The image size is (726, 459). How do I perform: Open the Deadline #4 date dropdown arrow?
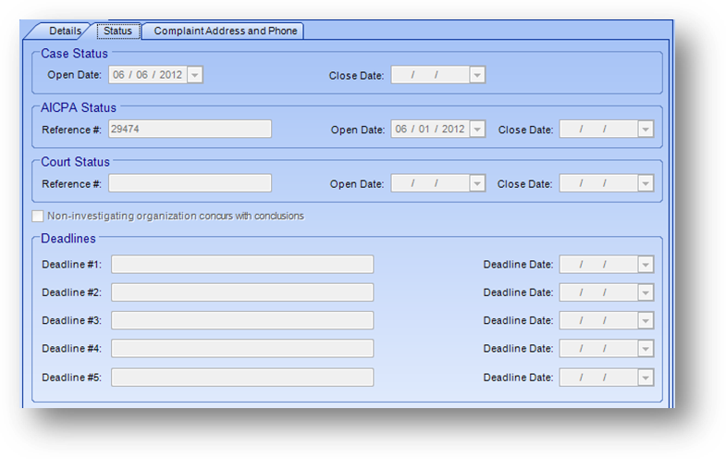646,349
